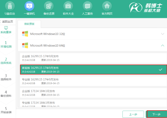The image size is (167, 118).
Task: Click the Windows logo beside Windows10 32位
Action: coord(25,34)
